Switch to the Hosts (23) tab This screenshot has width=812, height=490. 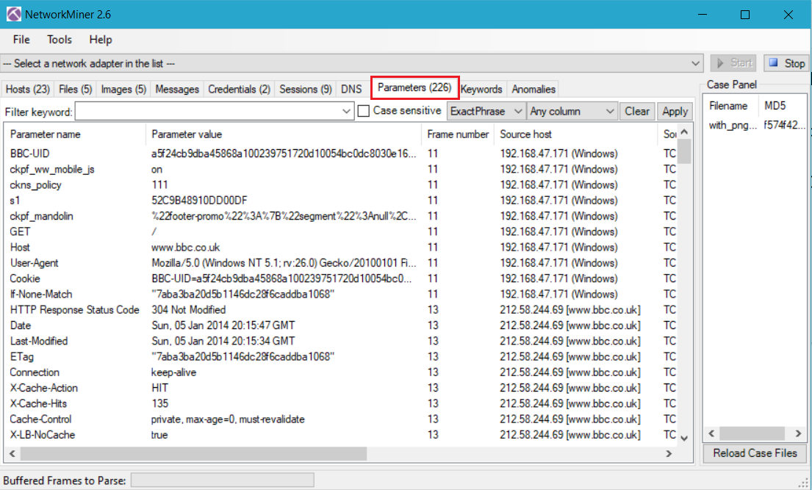pyautogui.click(x=28, y=89)
